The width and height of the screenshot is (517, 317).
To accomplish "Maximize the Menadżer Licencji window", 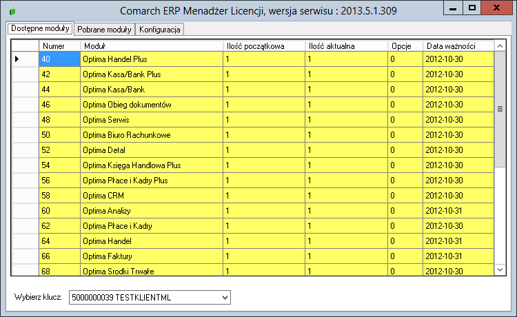I will point(472,8).
